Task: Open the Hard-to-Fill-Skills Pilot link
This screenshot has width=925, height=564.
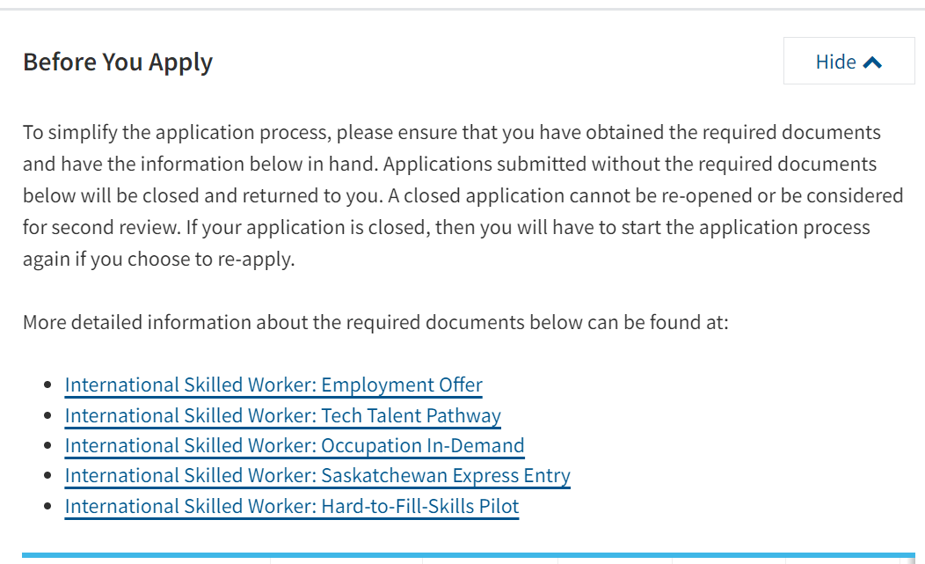Action: click(x=292, y=507)
